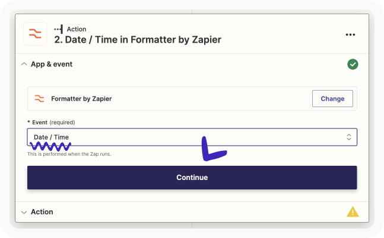The width and height of the screenshot is (384, 238).
Task: Click the bottom Action section label
Action: tap(42, 212)
